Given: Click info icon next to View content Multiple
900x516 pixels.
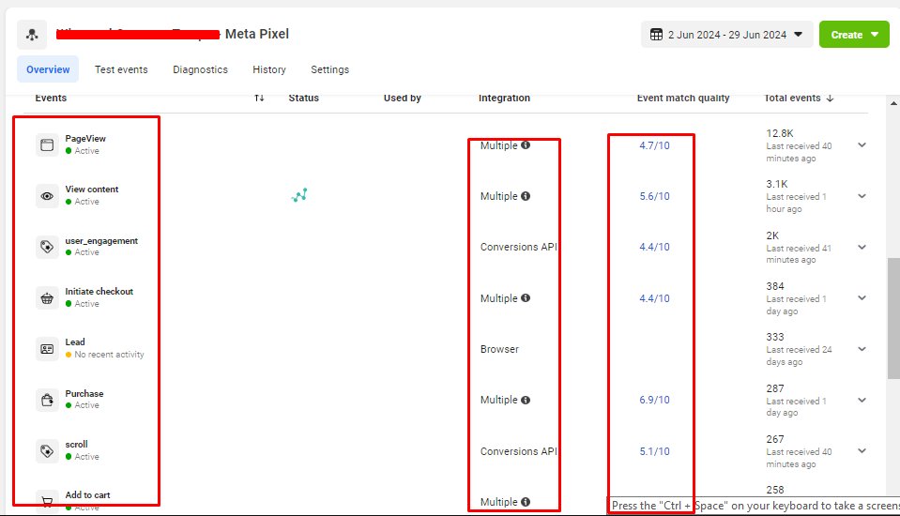Looking at the screenshot, I should click(526, 196).
